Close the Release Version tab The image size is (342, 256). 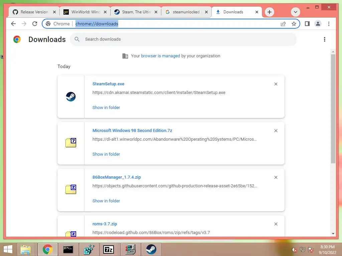pyautogui.click(x=54, y=12)
